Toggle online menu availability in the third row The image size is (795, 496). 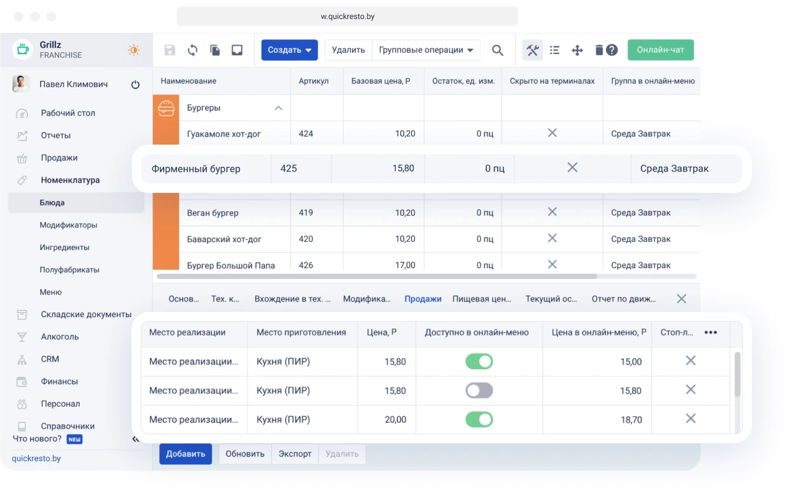coord(479,420)
